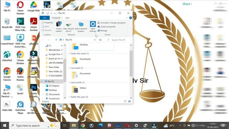Show hidden tray icons chevron
This screenshot has width=229, height=129.
click(180, 125)
